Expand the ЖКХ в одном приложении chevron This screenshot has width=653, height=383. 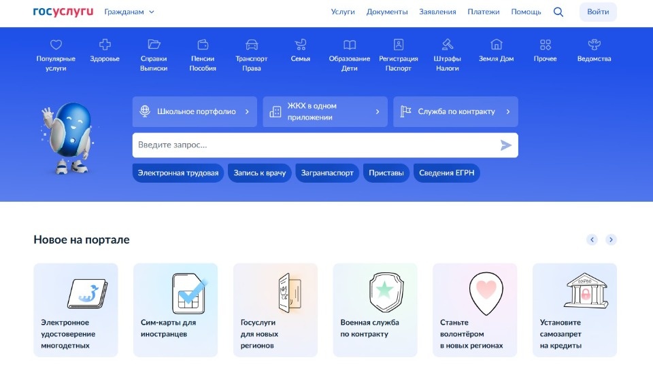(378, 111)
